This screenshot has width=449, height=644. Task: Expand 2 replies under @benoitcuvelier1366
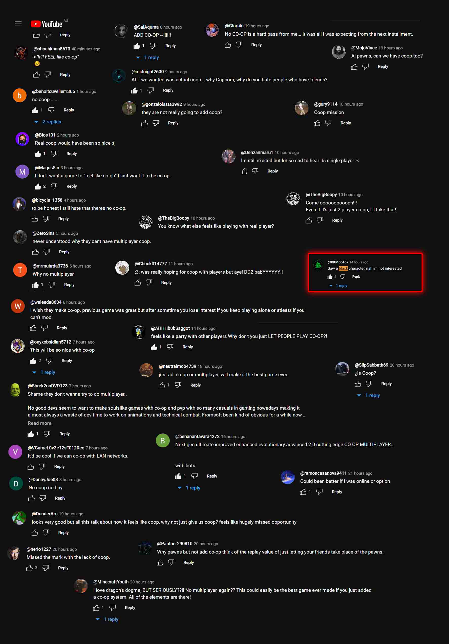click(x=48, y=122)
